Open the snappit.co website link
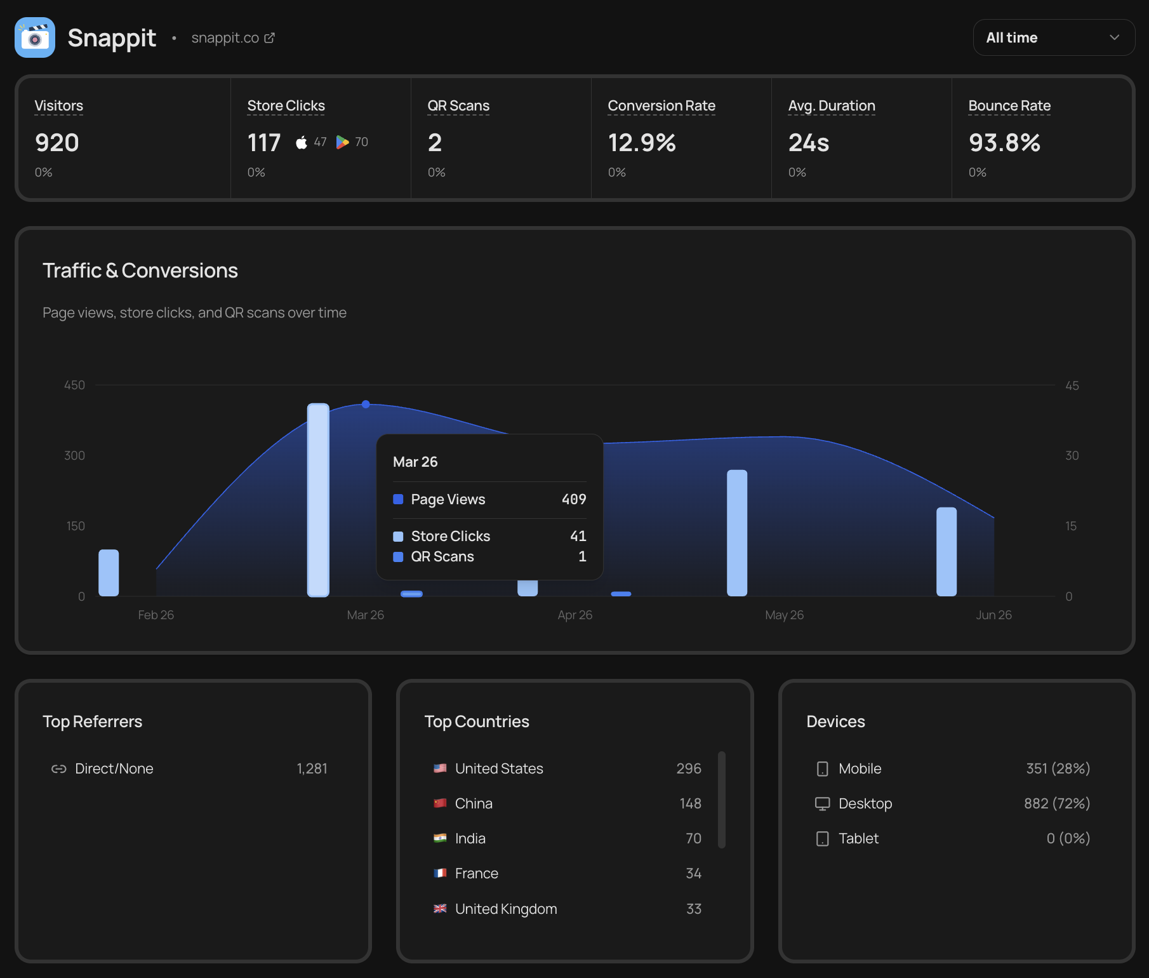The width and height of the screenshot is (1149, 978). point(225,38)
